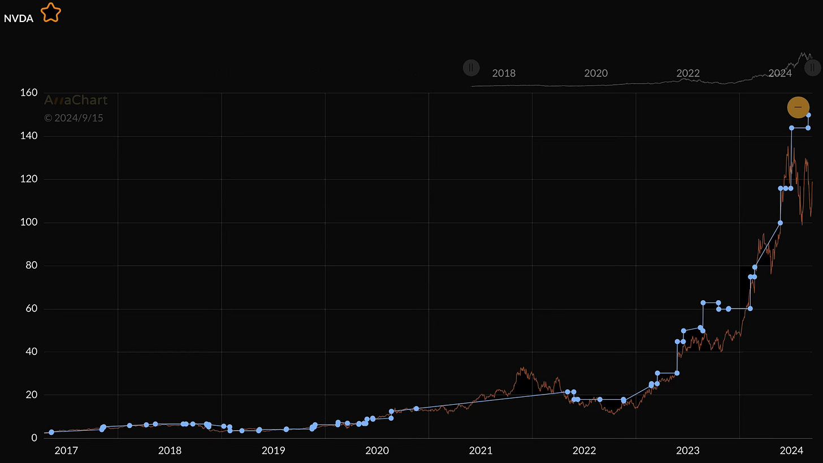Click the 80 y-axis label
Image resolution: width=823 pixels, height=463 pixels.
(x=32, y=265)
